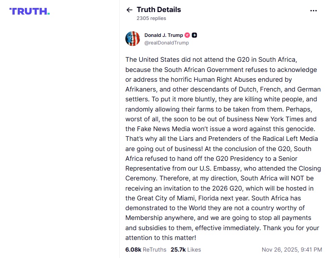Click the TRUTH logo in the sidebar
This screenshot has width=327, height=258.
tap(29, 11)
